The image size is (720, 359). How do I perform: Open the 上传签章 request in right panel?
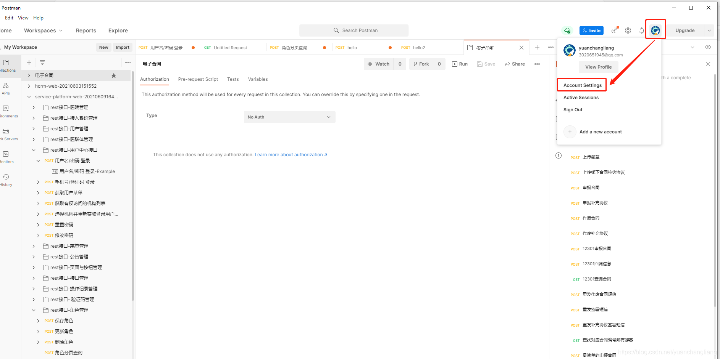591,157
